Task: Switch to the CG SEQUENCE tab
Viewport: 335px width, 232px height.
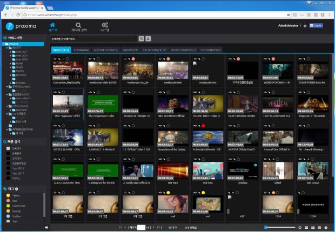Action: [x=155, y=50]
